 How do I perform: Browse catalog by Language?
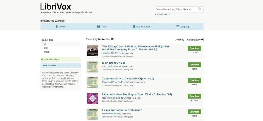click(183, 27)
